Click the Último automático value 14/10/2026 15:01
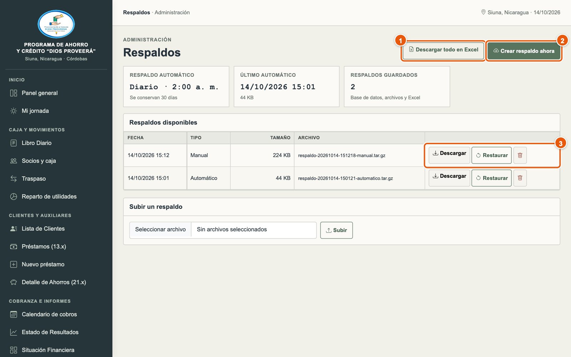 coord(278,87)
